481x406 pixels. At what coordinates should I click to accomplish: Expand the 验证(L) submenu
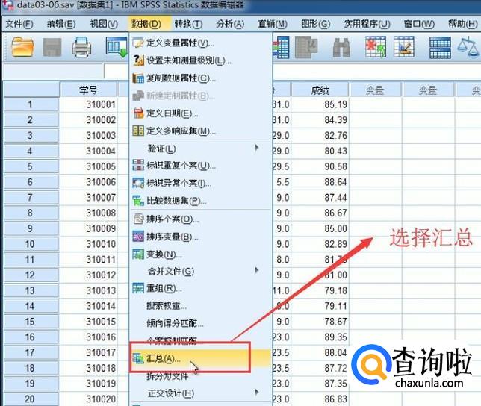click(201, 149)
